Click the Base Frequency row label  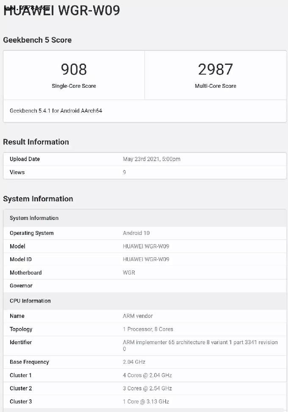point(29,362)
